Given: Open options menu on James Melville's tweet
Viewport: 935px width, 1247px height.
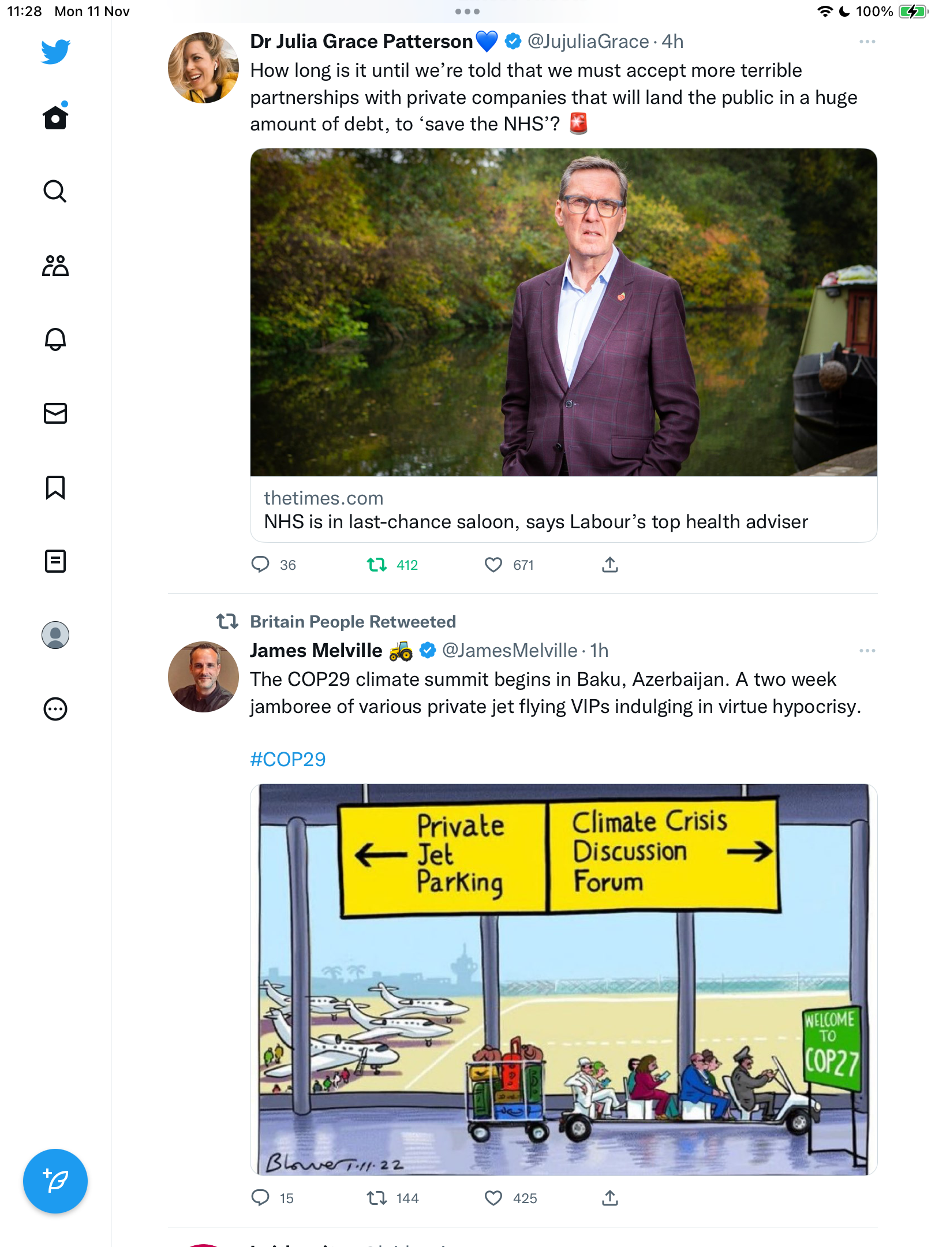Looking at the screenshot, I should pyautogui.click(x=867, y=651).
